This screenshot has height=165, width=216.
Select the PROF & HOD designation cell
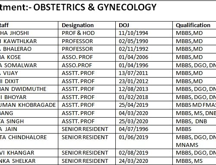point(87,33)
